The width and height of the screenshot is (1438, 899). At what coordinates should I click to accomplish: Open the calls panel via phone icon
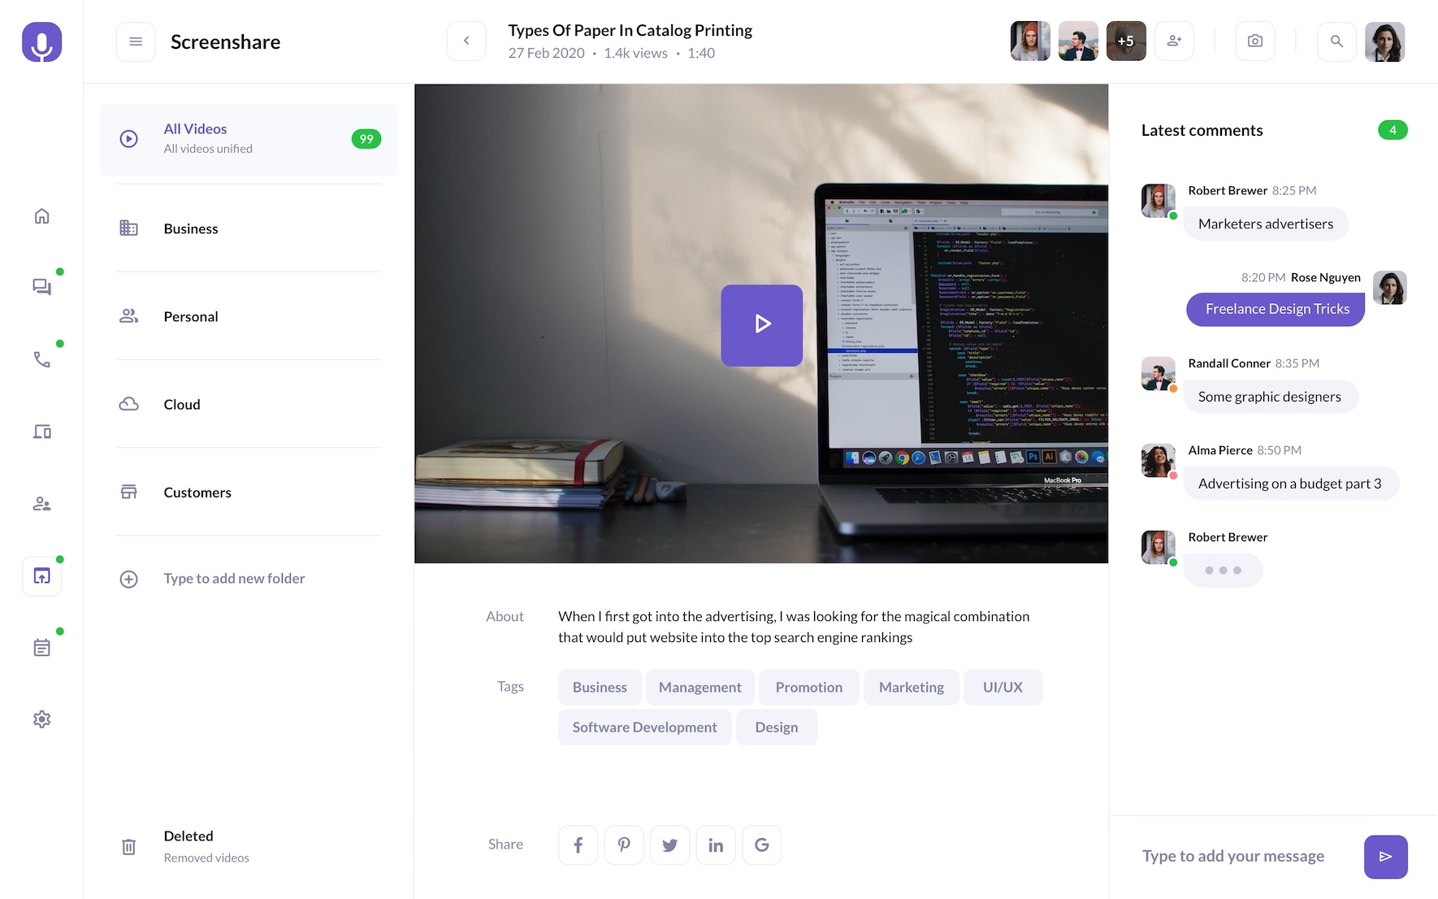coord(41,359)
